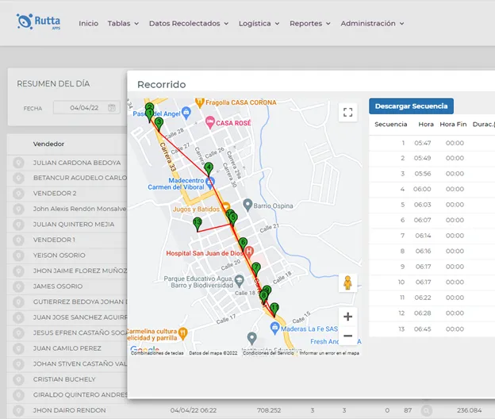Click search icon in JHON DAIRO RENDON row

427,410
